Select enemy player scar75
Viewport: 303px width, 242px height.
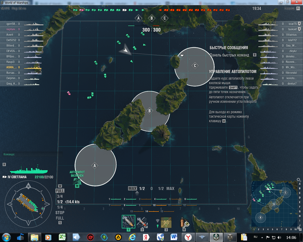(280, 24)
